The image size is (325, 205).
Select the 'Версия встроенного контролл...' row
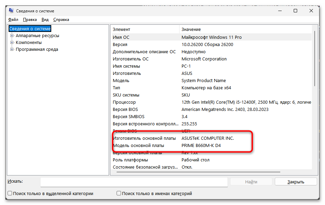[212, 124]
